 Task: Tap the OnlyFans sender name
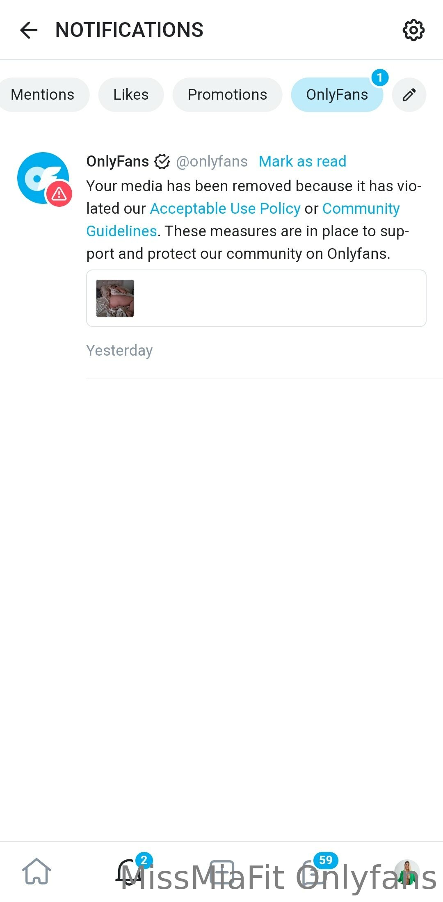(x=118, y=162)
